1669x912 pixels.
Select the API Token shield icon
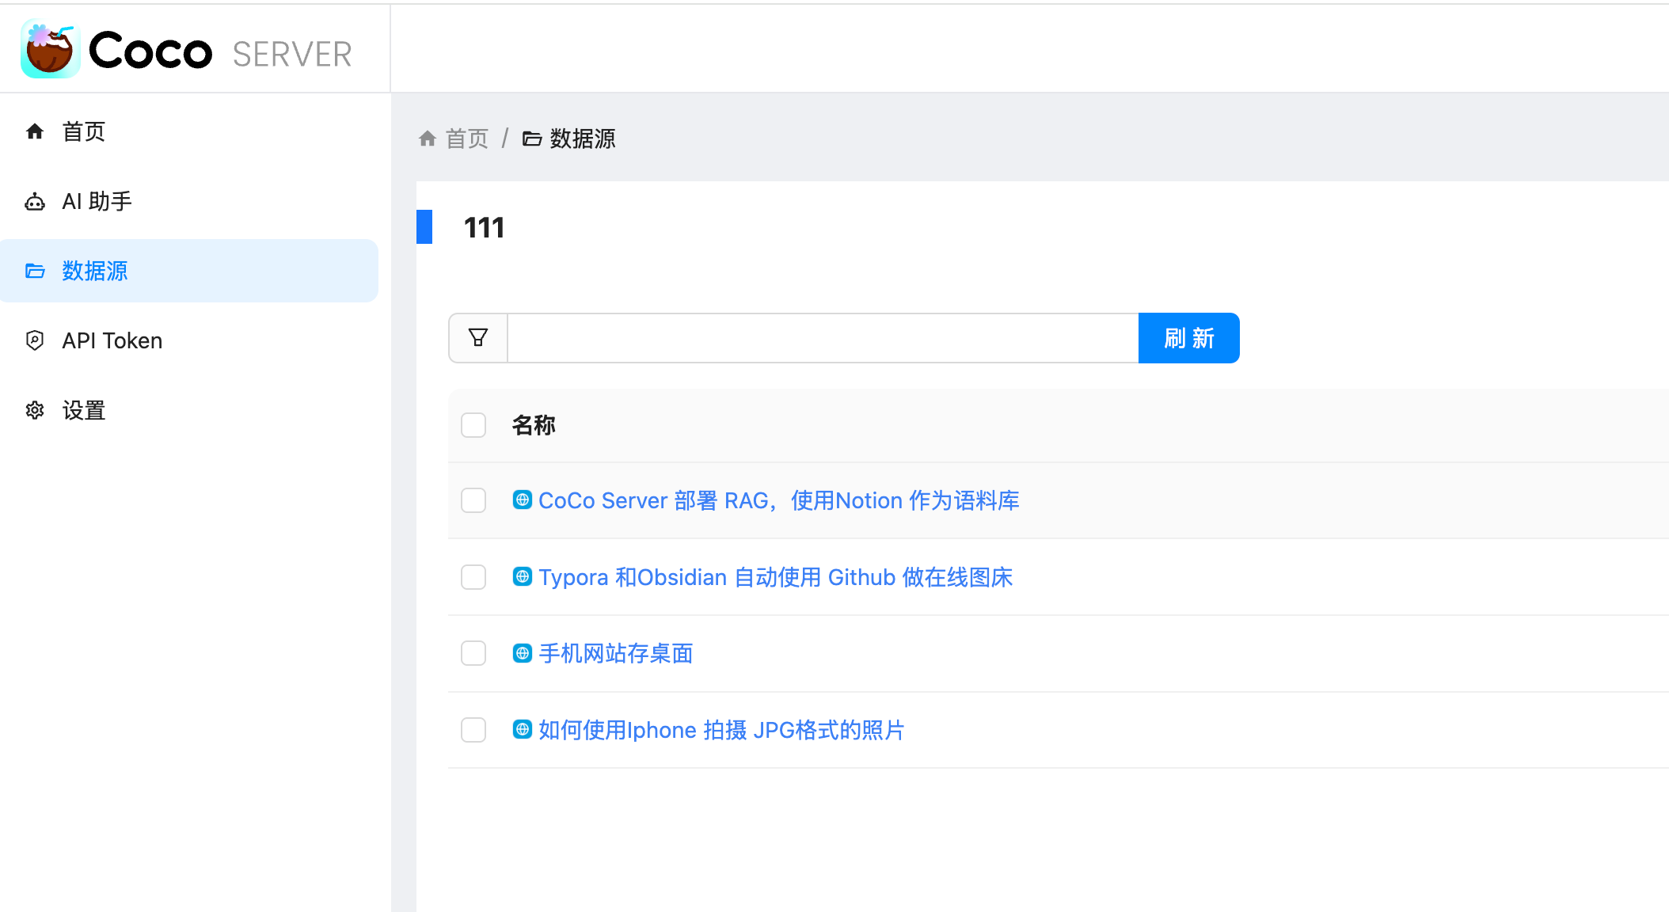click(x=35, y=340)
